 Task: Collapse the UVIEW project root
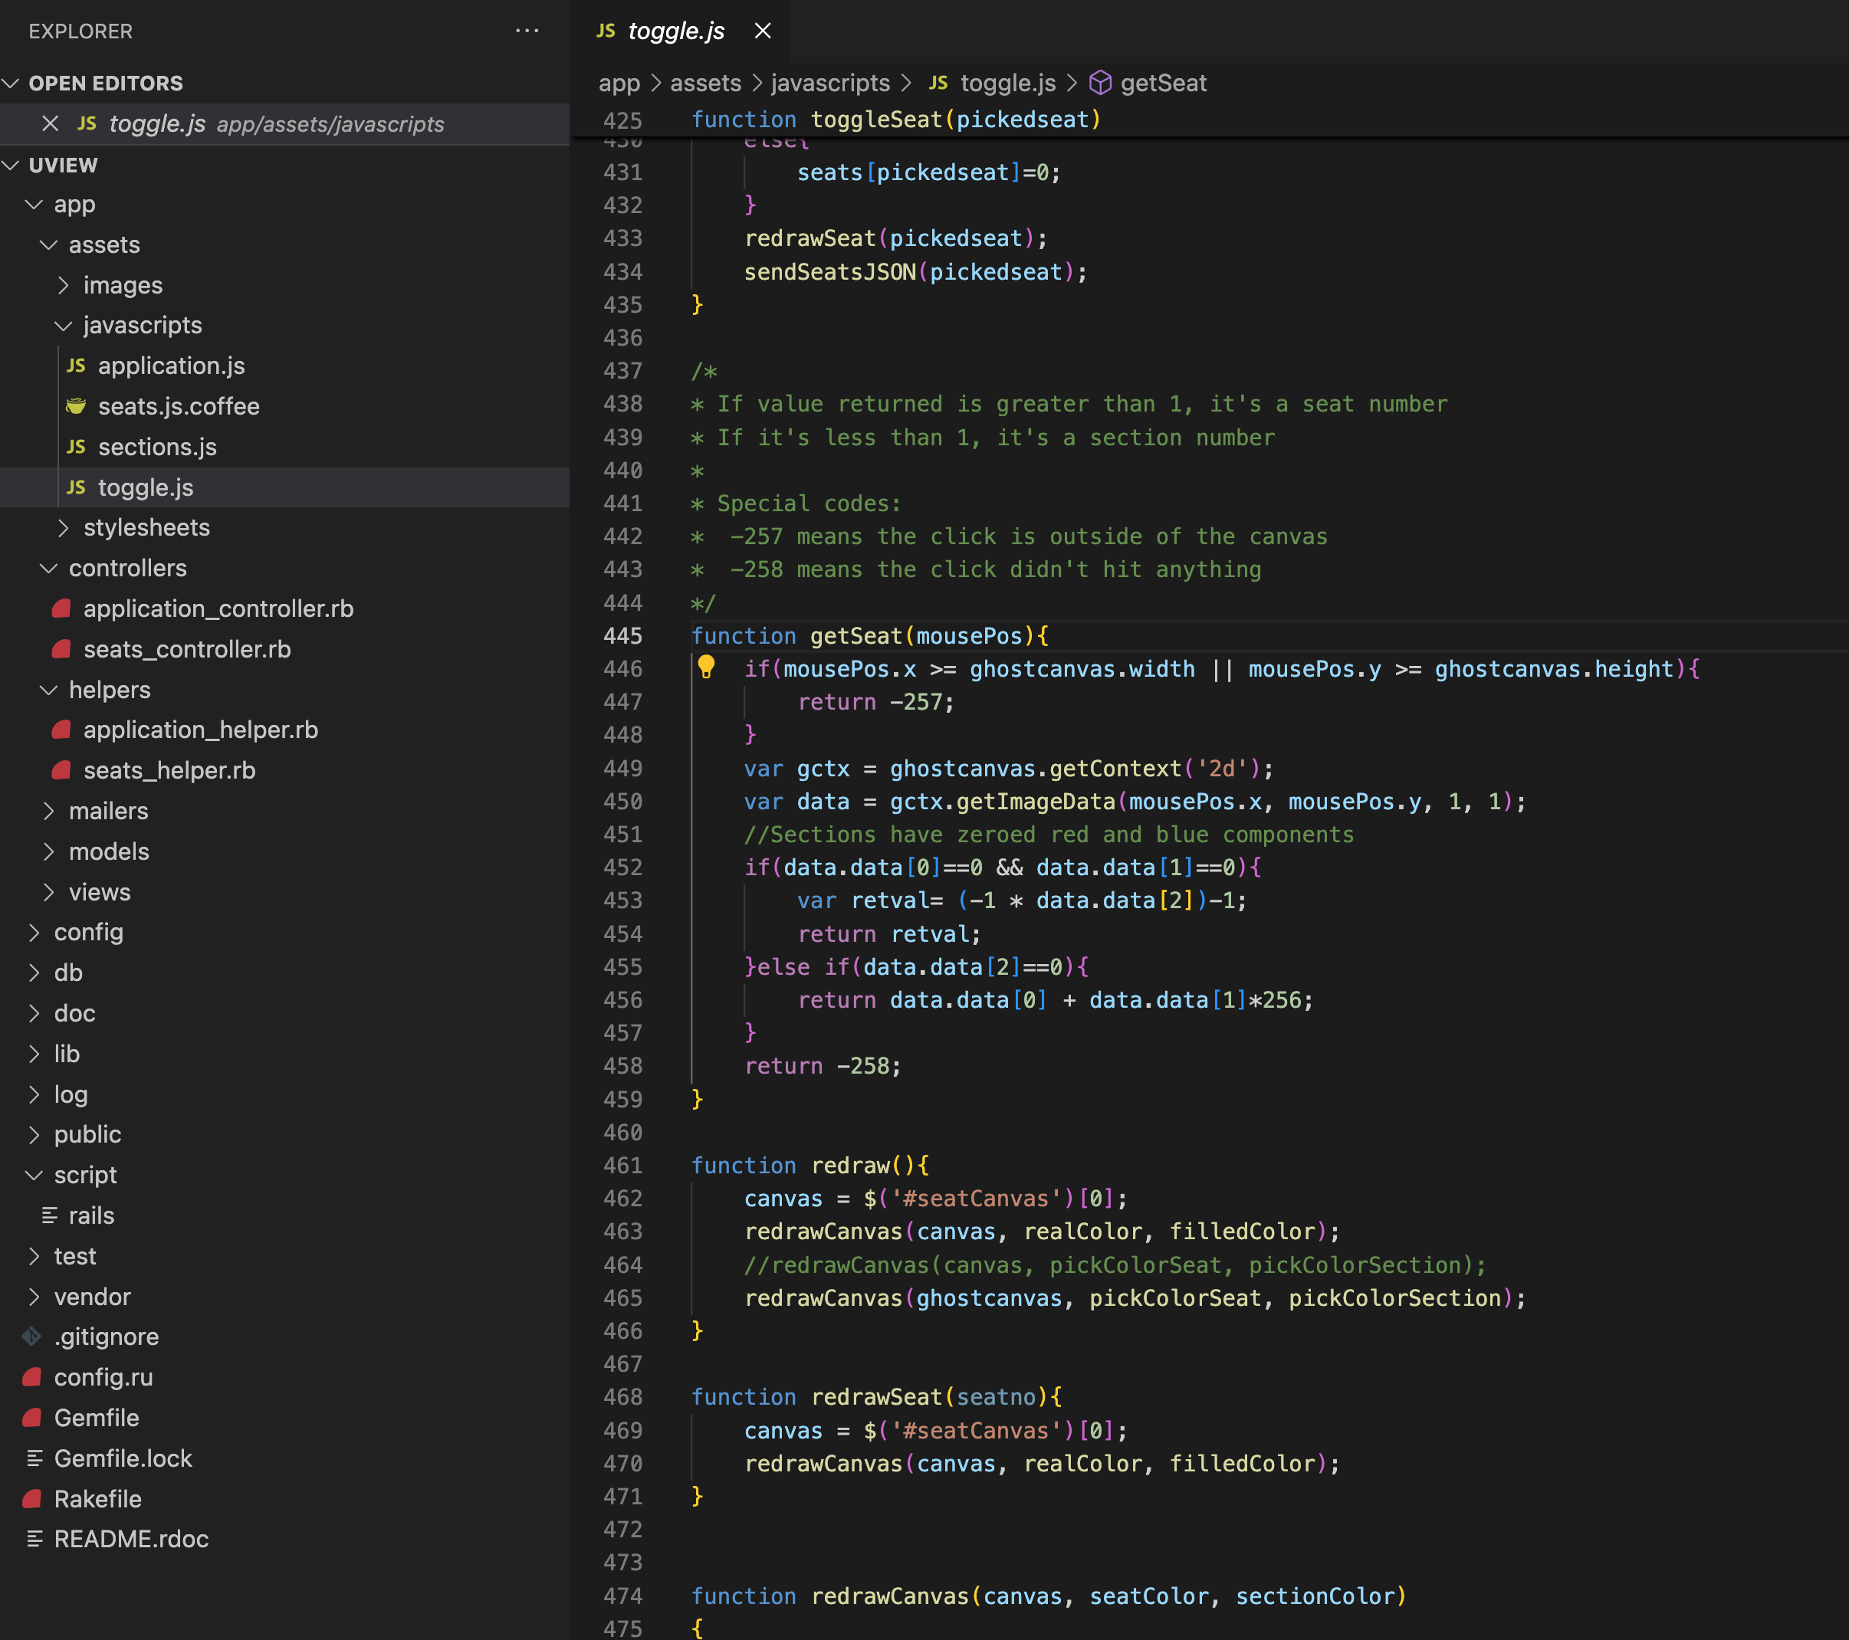click(x=62, y=165)
